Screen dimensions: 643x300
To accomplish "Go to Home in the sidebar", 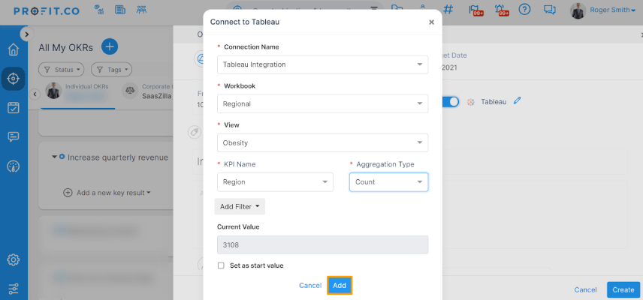I will [14, 50].
